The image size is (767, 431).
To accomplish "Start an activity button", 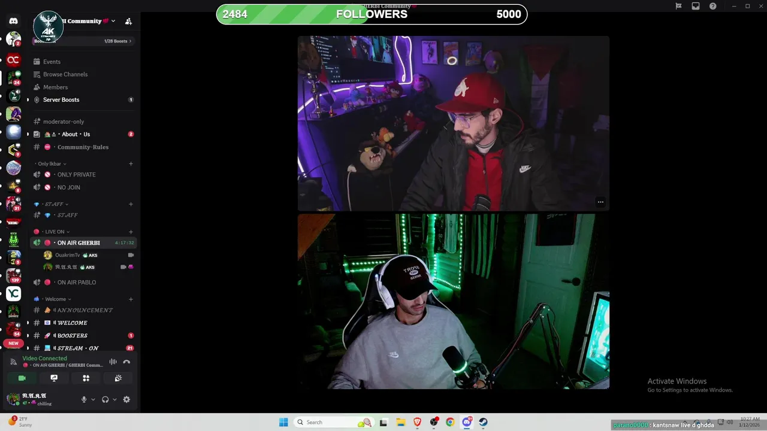I will (86, 378).
